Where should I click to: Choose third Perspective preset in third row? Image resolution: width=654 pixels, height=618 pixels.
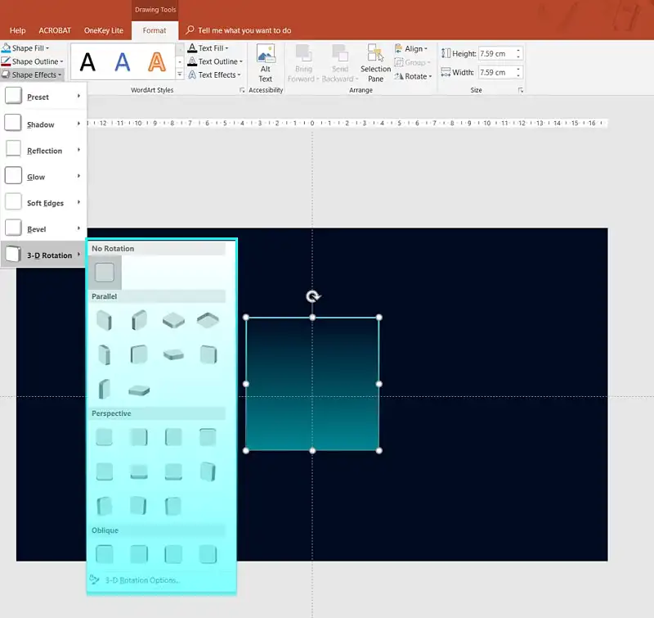tap(173, 506)
